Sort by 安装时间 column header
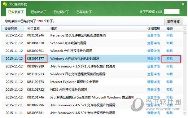Screen dimensions: 188x118 click(x=12, y=28)
